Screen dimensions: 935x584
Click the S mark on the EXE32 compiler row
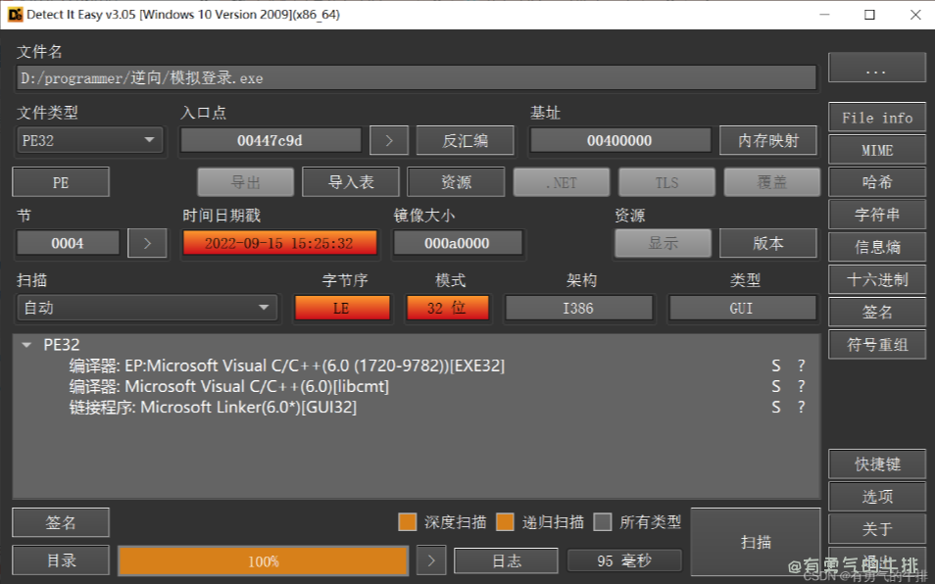(x=776, y=365)
